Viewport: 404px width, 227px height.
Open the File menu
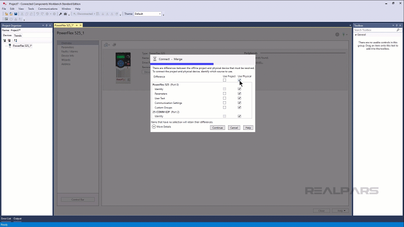[4, 9]
